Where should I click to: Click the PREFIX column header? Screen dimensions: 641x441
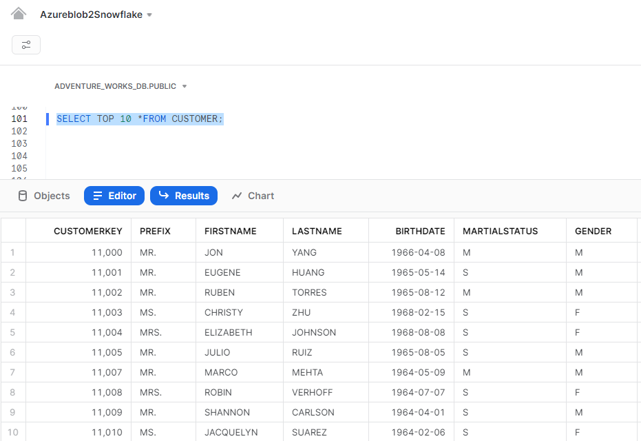(164, 231)
